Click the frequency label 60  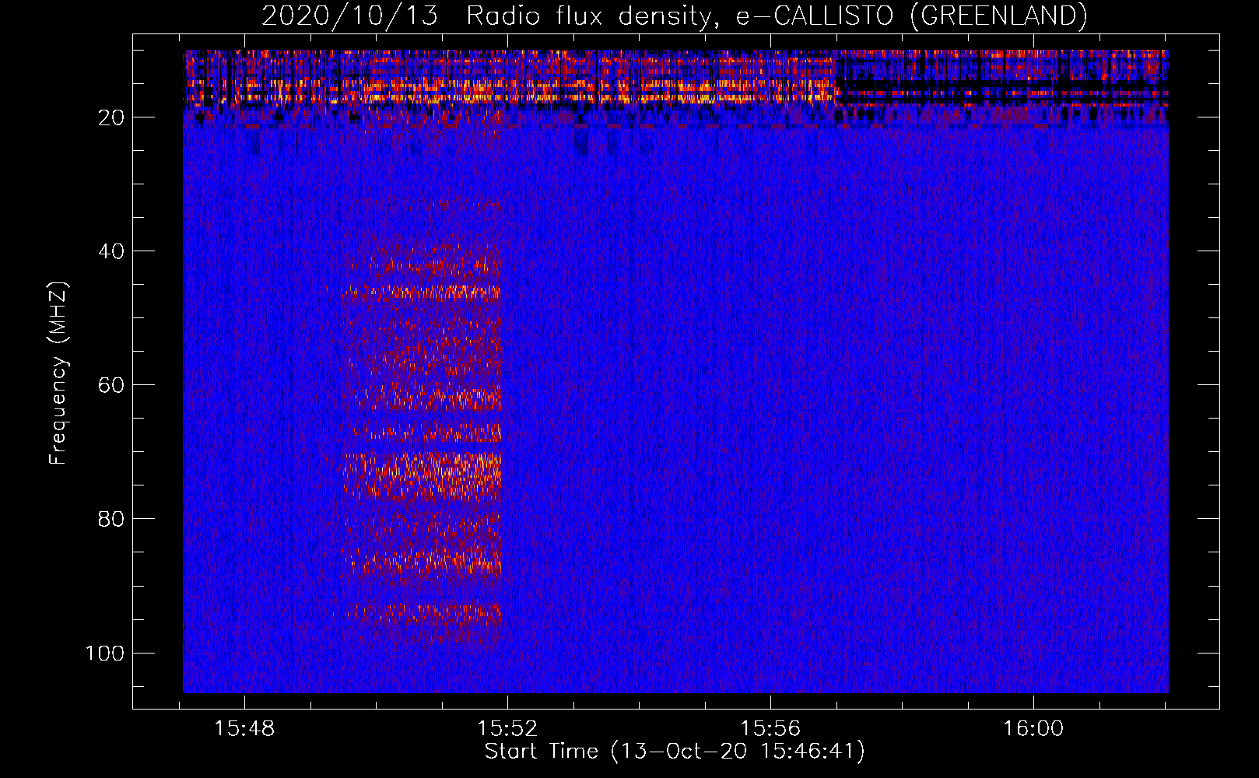click(111, 385)
